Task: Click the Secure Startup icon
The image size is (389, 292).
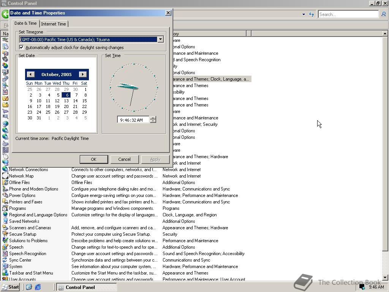Action: click(5, 234)
